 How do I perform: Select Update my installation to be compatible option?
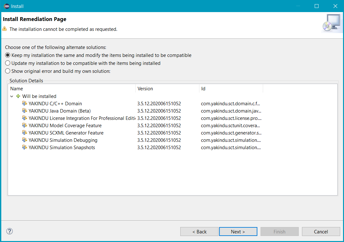pyautogui.click(x=8, y=63)
